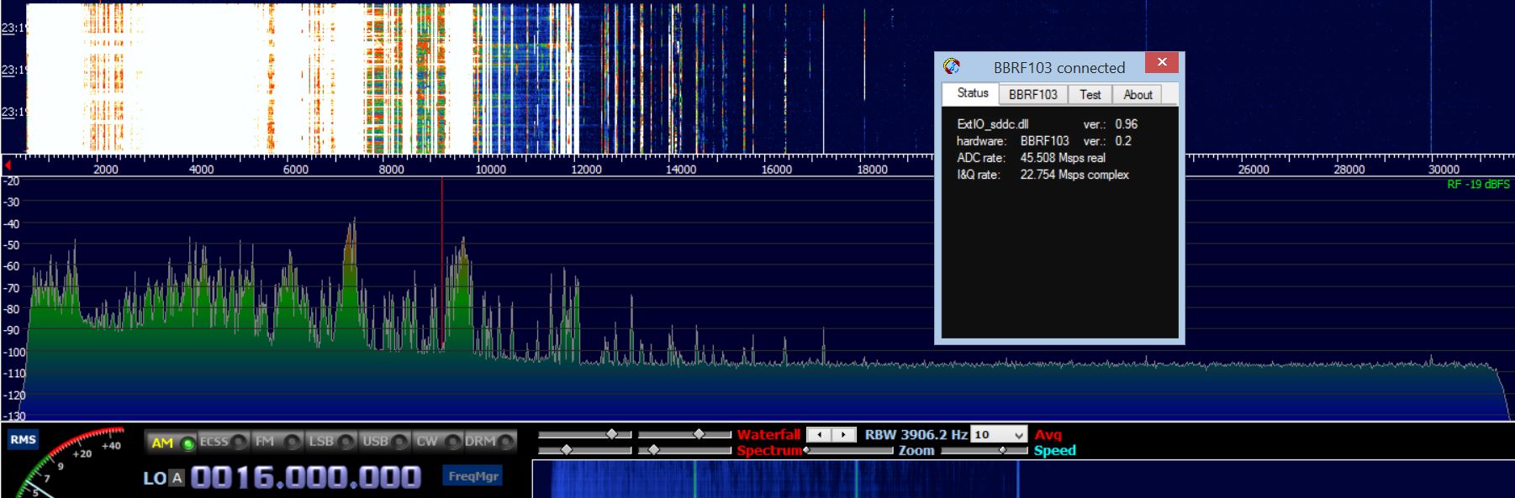1515x498 pixels.
Task: Switch to LSB mode
Action: tap(331, 442)
